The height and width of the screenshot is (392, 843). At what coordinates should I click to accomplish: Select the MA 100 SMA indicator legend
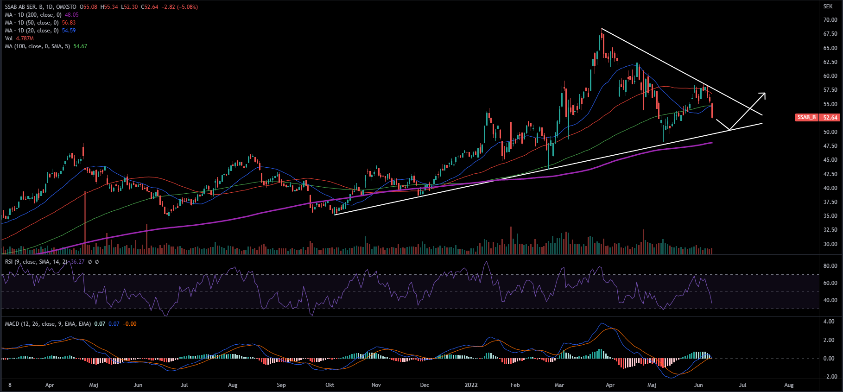(x=37, y=46)
